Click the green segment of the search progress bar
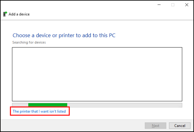 (48, 105)
